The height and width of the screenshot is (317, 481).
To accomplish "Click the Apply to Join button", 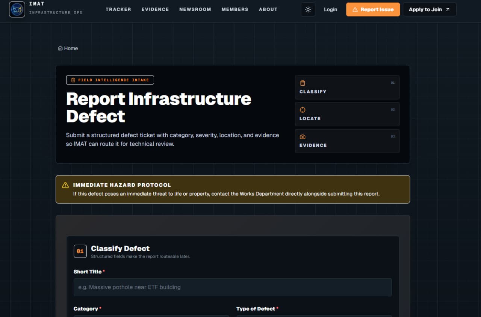I will point(430,9).
